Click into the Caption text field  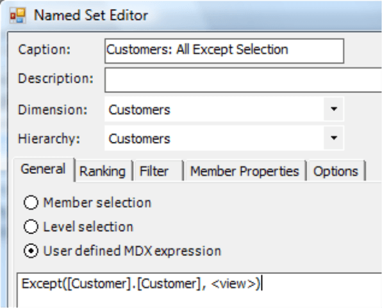coord(224,51)
